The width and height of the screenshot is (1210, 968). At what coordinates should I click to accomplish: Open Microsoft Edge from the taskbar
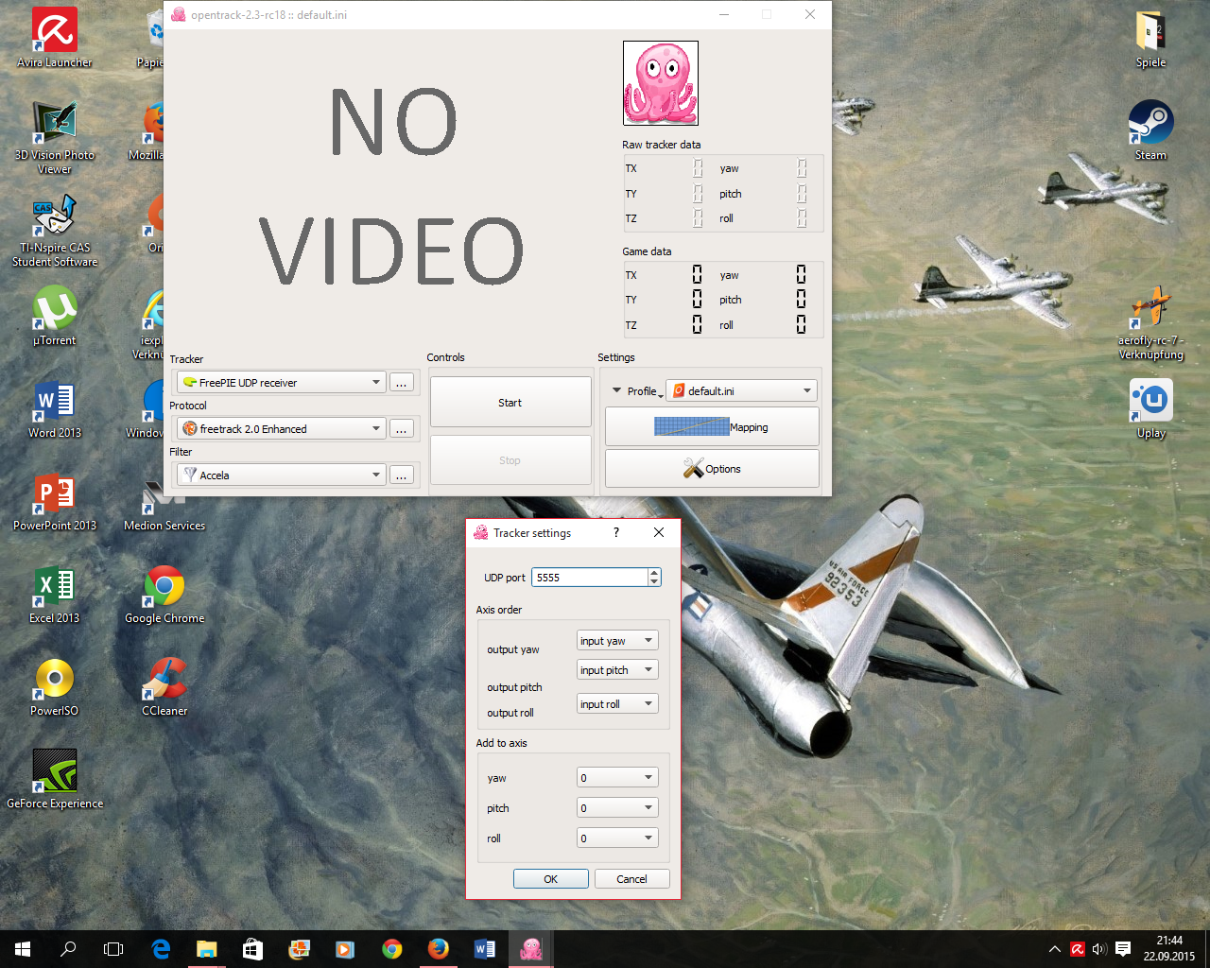click(161, 949)
